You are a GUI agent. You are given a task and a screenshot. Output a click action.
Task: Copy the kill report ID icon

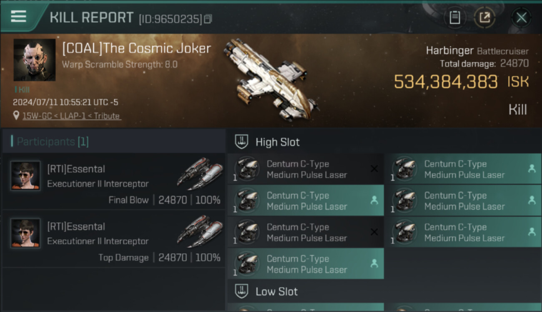(x=208, y=19)
